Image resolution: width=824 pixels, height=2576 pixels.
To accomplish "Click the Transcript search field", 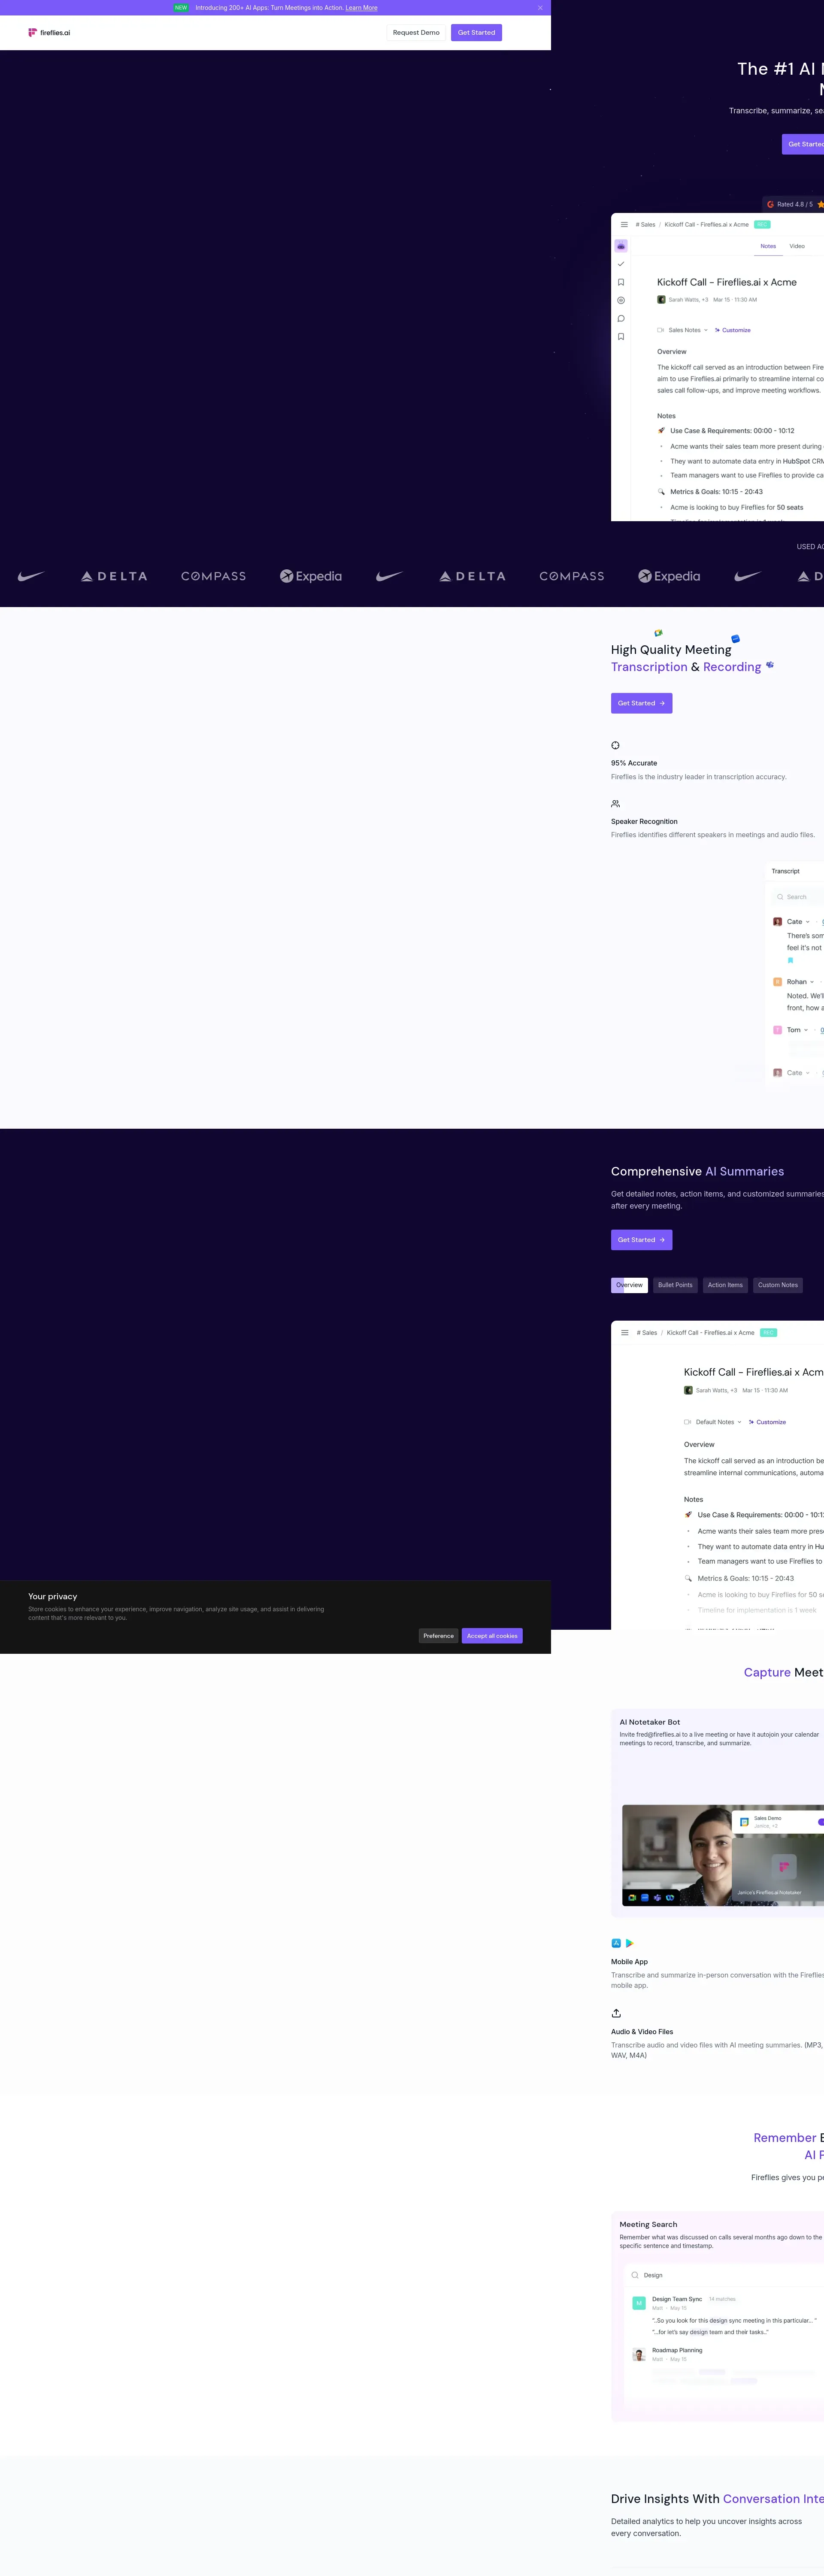I will [800, 897].
